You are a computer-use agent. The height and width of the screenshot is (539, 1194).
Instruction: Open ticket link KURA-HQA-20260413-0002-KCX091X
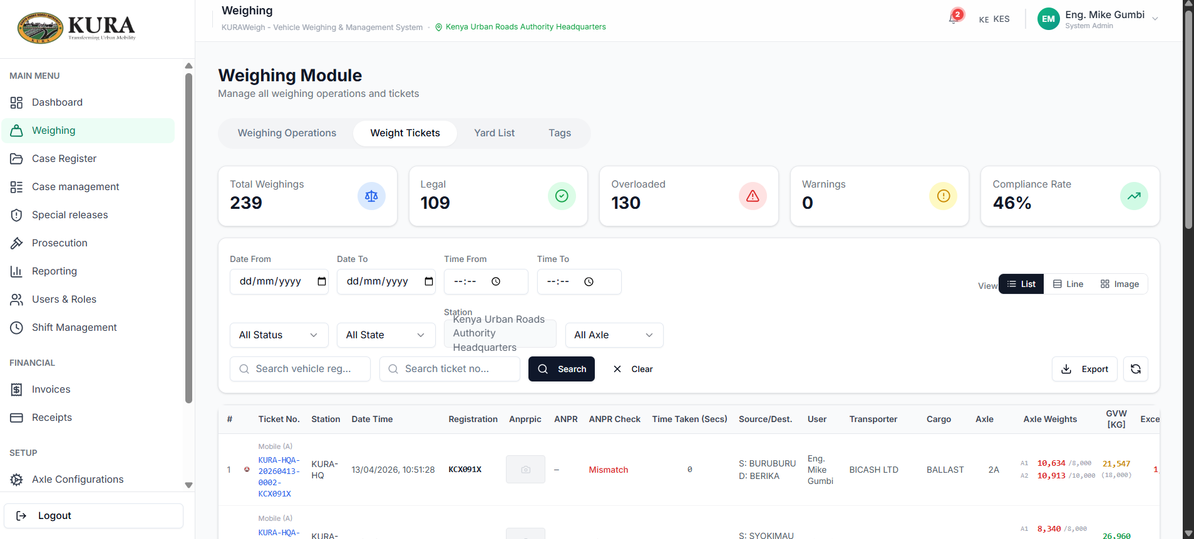279,477
